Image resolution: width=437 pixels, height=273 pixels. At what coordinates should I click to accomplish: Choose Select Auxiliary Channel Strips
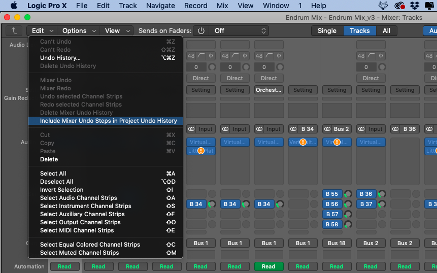click(106, 214)
